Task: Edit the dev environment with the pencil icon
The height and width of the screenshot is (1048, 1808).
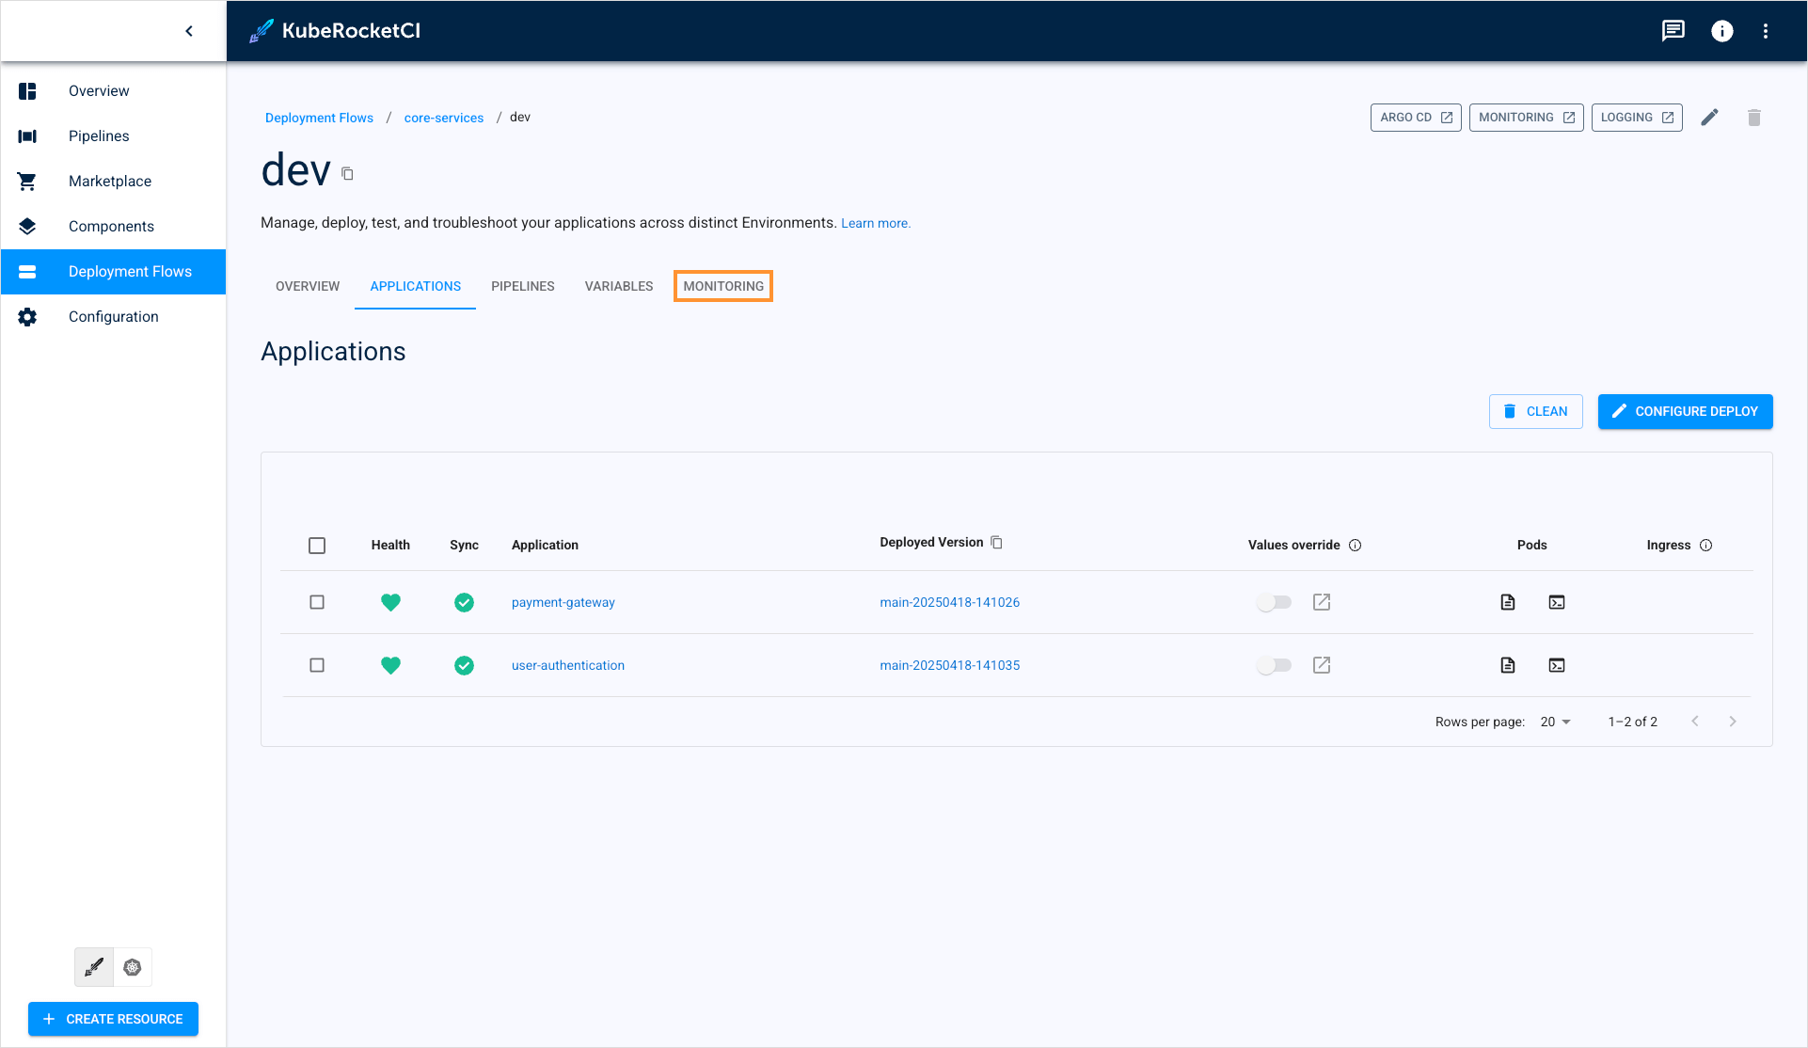Action: (1710, 117)
